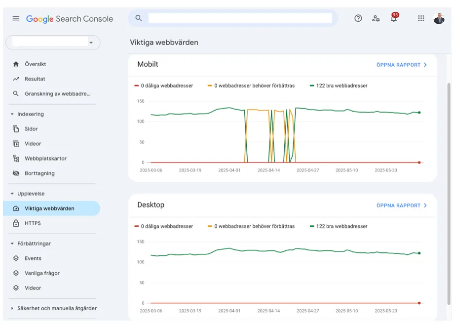The width and height of the screenshot is (455, 325).
Task: Go to Översikt
Action: [36, 64]
